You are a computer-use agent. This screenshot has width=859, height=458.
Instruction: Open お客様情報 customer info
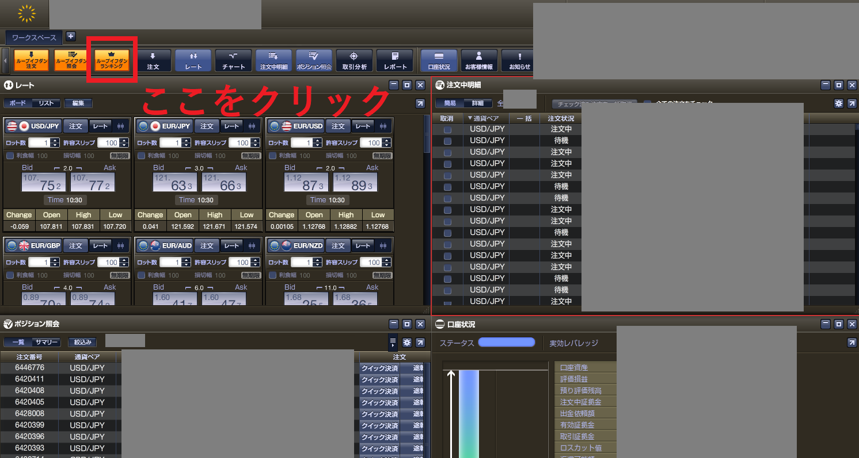(479, 60)
